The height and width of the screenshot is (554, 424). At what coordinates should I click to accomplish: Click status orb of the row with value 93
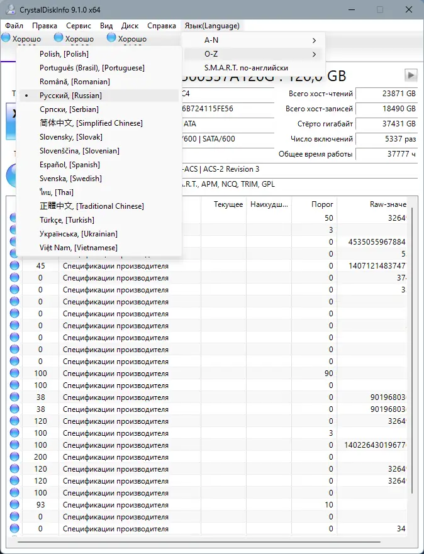point(14,505)
